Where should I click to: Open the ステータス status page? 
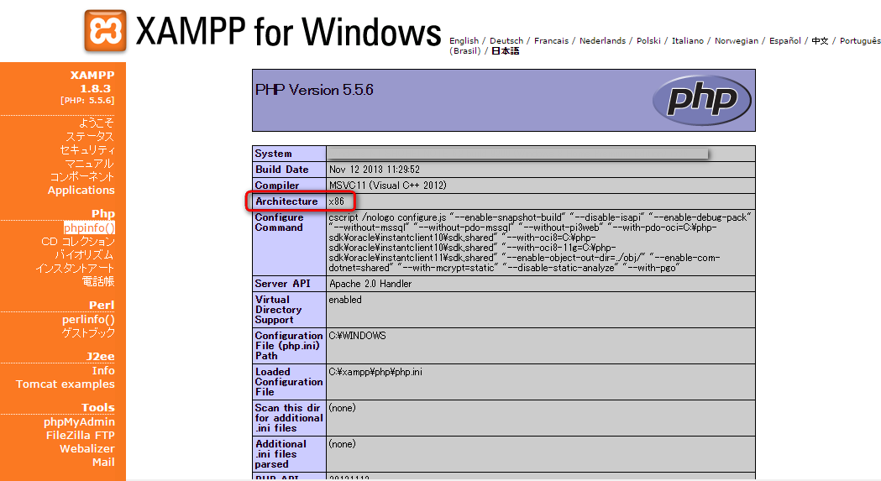tap(89, 136)
